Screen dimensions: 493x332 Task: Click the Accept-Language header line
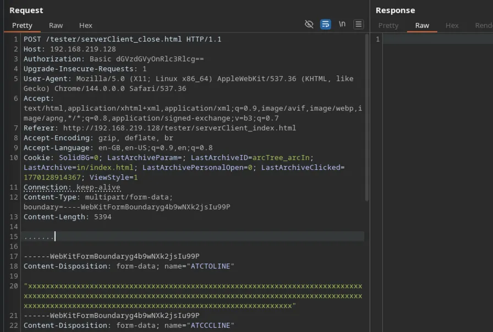118,148
